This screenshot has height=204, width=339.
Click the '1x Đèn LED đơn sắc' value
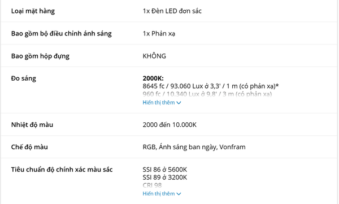172,11
